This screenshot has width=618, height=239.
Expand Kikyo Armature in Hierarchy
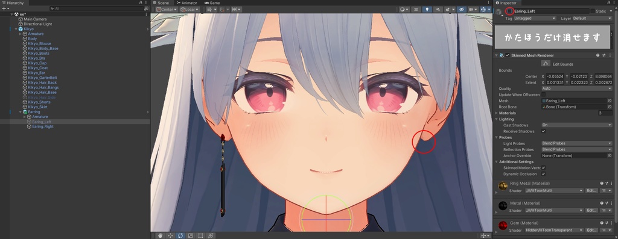pyautogui.click(x=21, y=34)
